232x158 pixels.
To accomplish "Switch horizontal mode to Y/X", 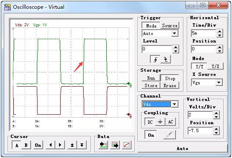I will click(215, 66).
